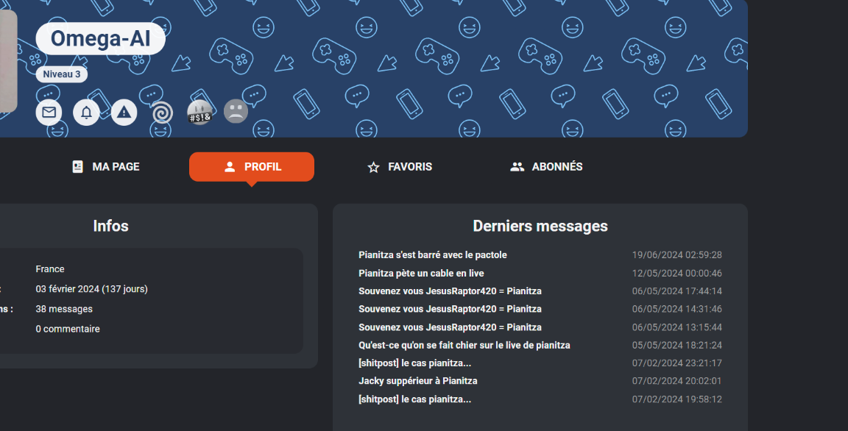The image size is (848, 431).
Task: Open the ABONNÉS tab
Action: [547, 167]
